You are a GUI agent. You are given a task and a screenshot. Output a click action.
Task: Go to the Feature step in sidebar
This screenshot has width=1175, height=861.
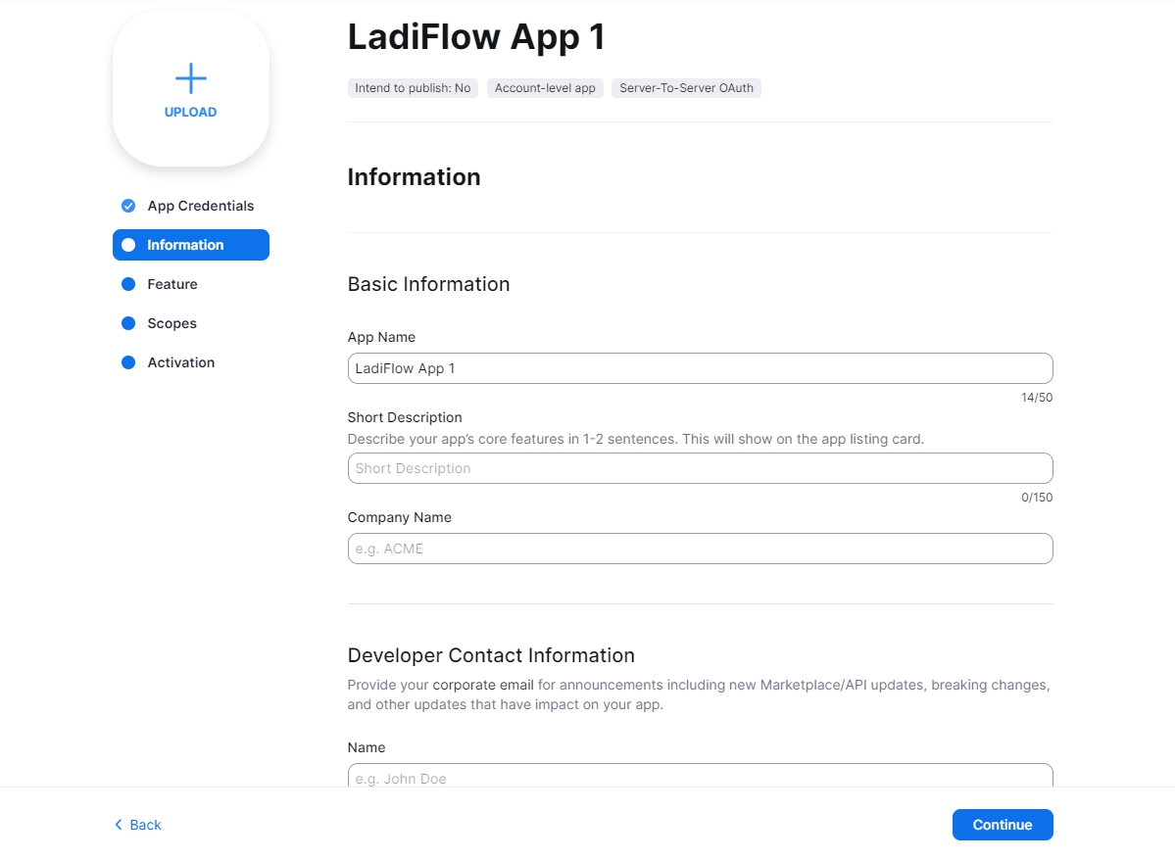pos(172,284)
